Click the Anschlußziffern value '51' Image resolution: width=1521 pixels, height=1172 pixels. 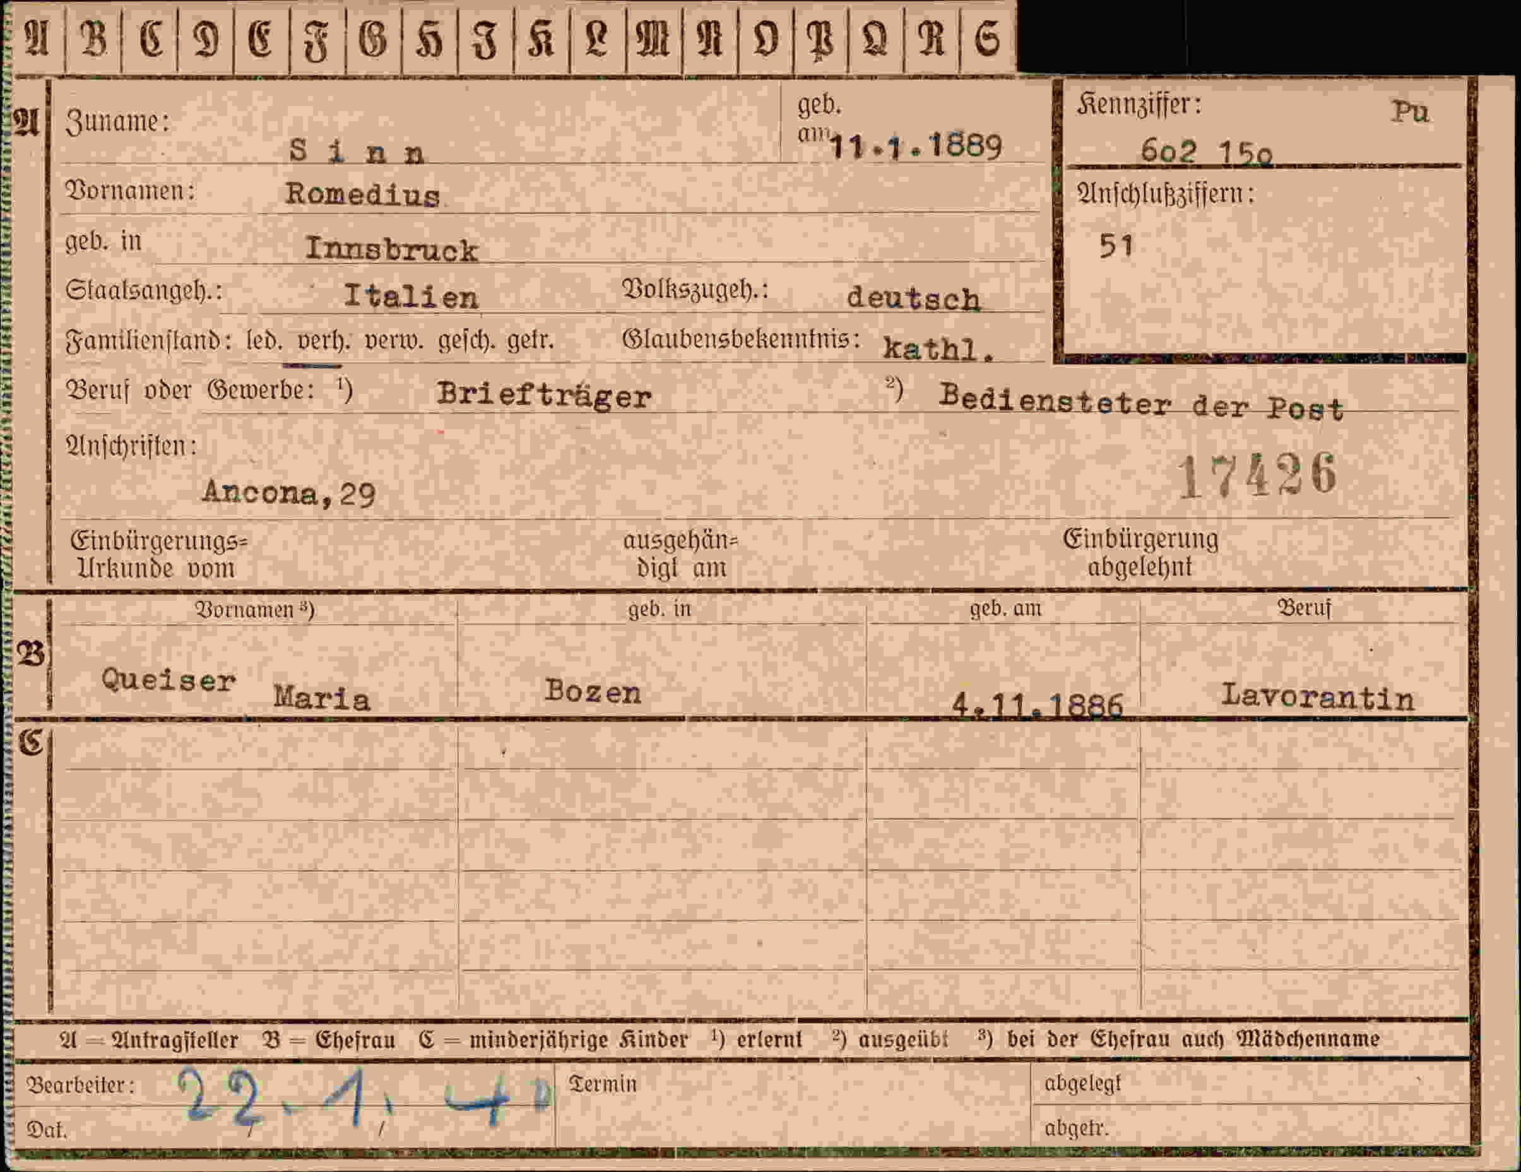pos(1116,246)
